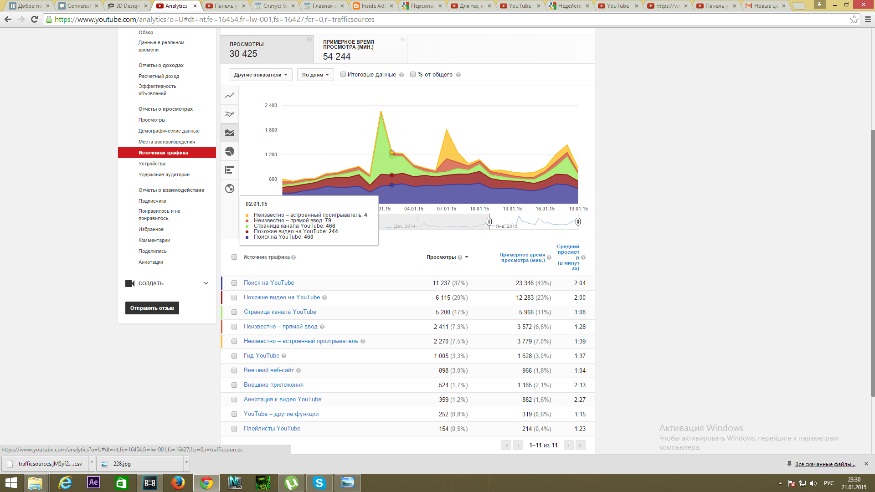Select the 'ПРОСМОТРЫ' 30 425 metric tab
Viewport: 875px width, 492px height.
click(x=267, y=49)
